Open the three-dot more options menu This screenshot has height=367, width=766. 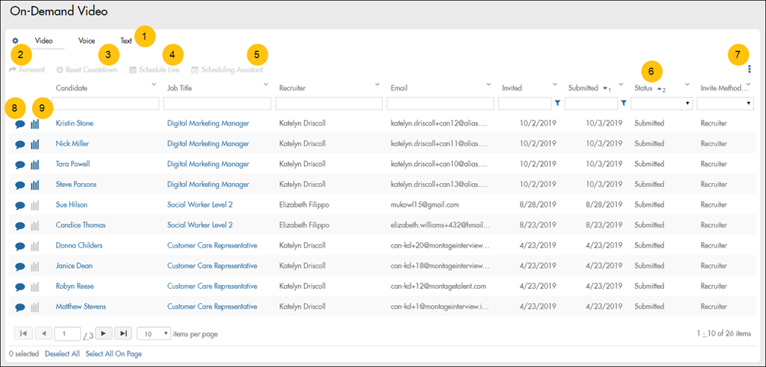pyautogui.click(x=749, y=69)
